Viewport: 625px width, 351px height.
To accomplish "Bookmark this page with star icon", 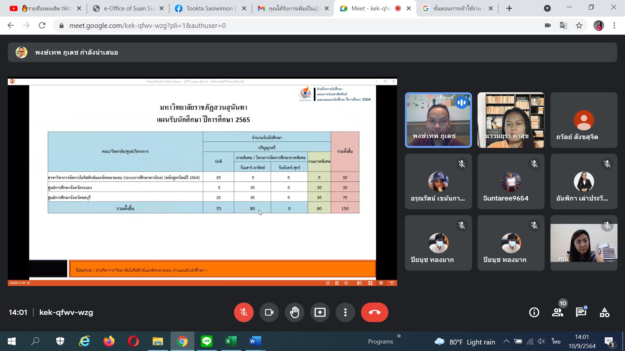I will (x=579, y=25).
